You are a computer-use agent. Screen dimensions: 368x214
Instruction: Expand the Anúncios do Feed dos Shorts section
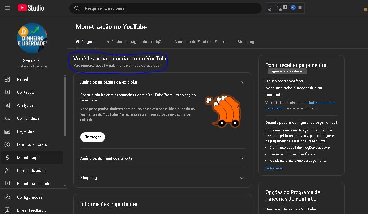pyautogui.click(x=242, y=158)
